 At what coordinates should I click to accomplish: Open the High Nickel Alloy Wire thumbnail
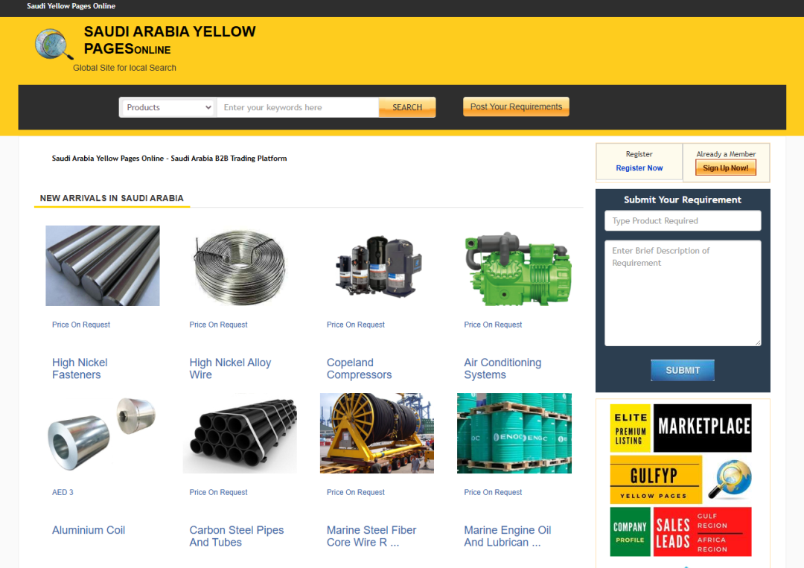240,267
